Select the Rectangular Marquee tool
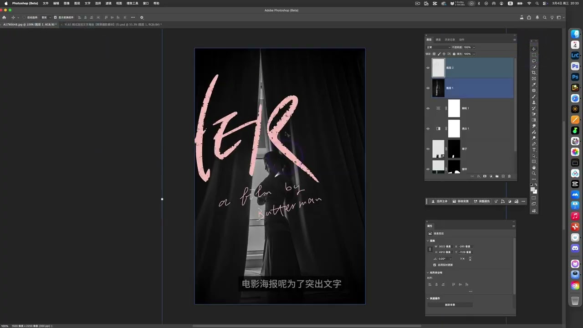 (534, 54)
